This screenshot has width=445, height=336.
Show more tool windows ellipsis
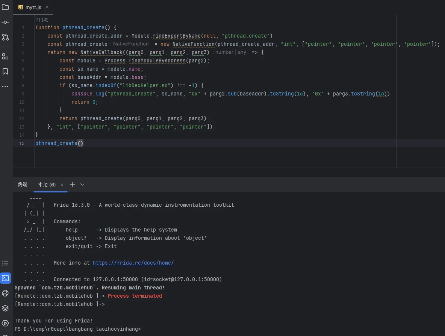5,86
